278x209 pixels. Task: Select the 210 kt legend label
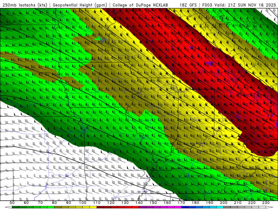pos(238,203)
